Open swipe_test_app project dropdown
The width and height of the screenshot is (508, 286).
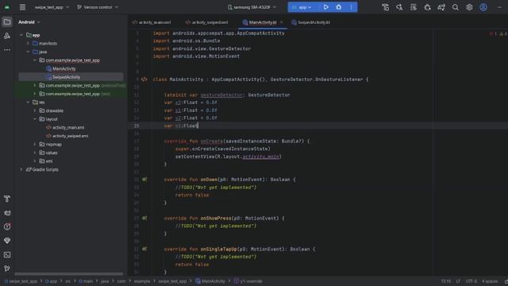point(52,7)
